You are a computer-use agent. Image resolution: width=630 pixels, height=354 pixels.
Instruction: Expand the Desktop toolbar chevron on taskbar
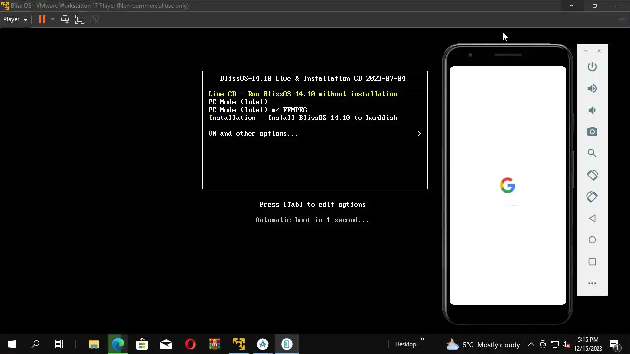click(422, 339)
